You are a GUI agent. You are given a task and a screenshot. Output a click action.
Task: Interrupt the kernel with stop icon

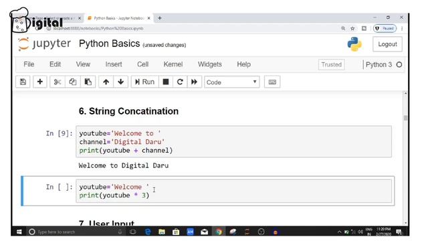pyautogui.click(x=166, y=82)
